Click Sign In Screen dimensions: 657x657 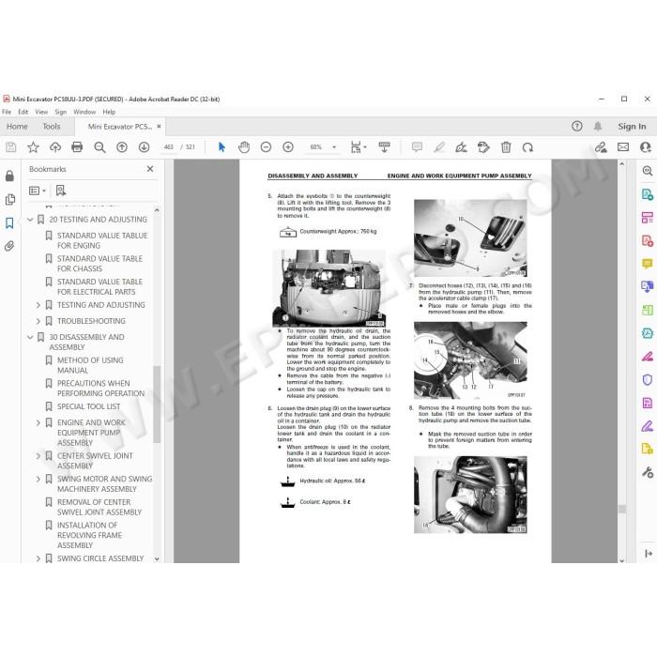coord(632,126)
